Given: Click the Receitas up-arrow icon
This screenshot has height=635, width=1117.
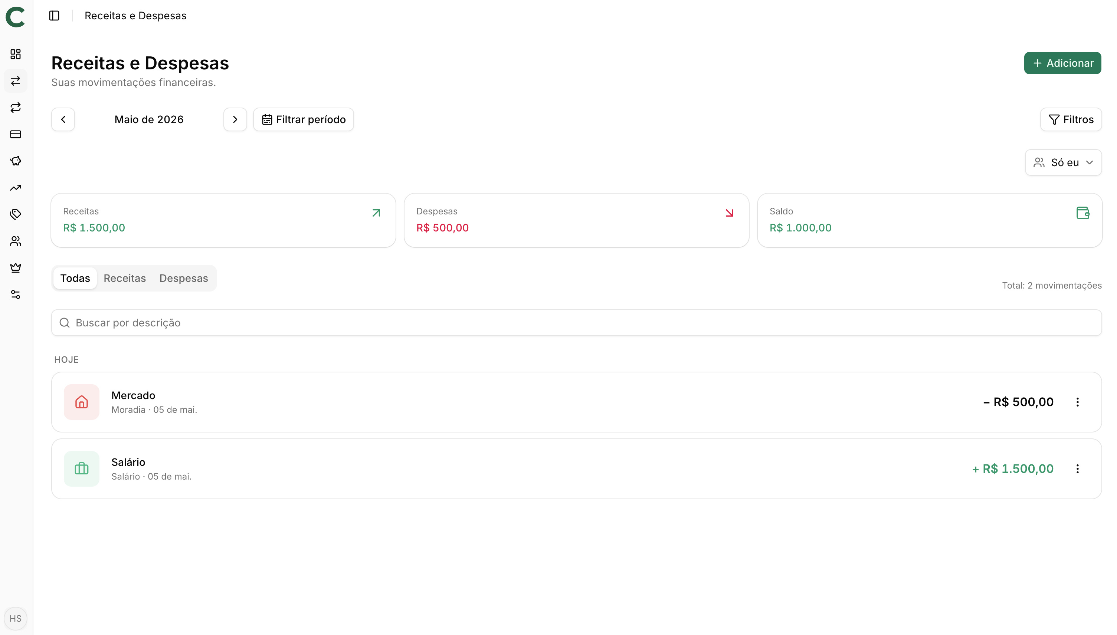Looking at the screenshot, I should (x=376, y=213).
